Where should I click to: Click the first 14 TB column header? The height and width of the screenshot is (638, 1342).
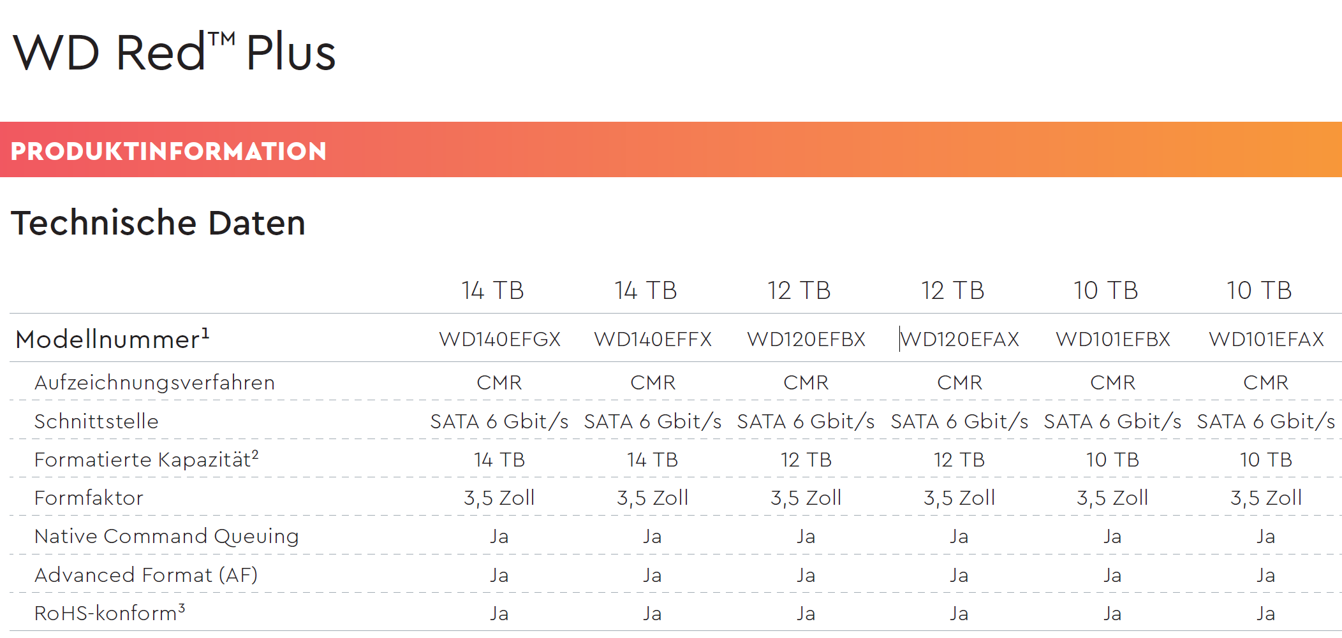pyautogui.click(x=492, y=291)
